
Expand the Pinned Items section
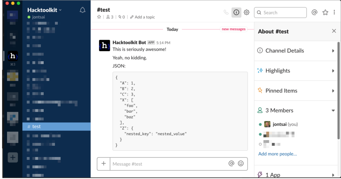point(296,91)
